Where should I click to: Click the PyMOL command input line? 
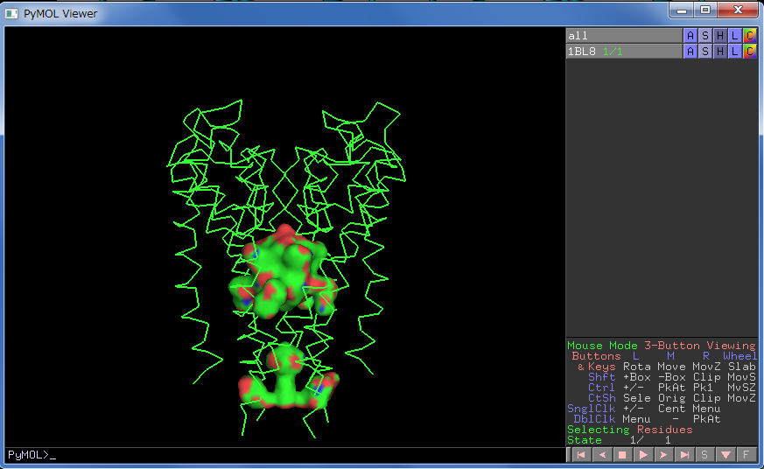(x=280, y=456)
